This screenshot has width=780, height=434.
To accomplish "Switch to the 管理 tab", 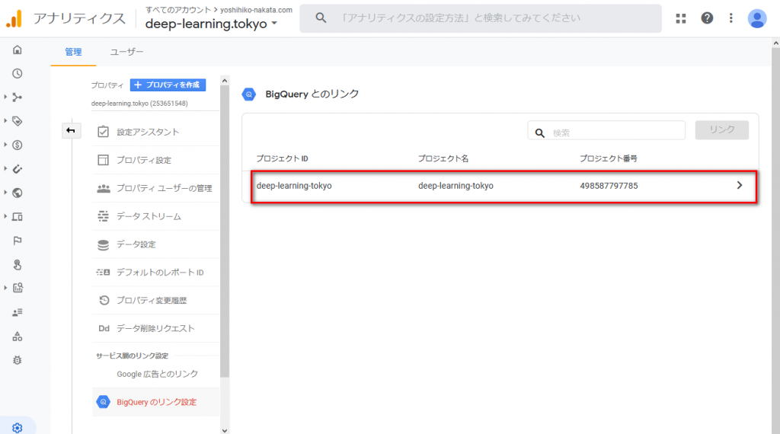I will click(73, 52).
